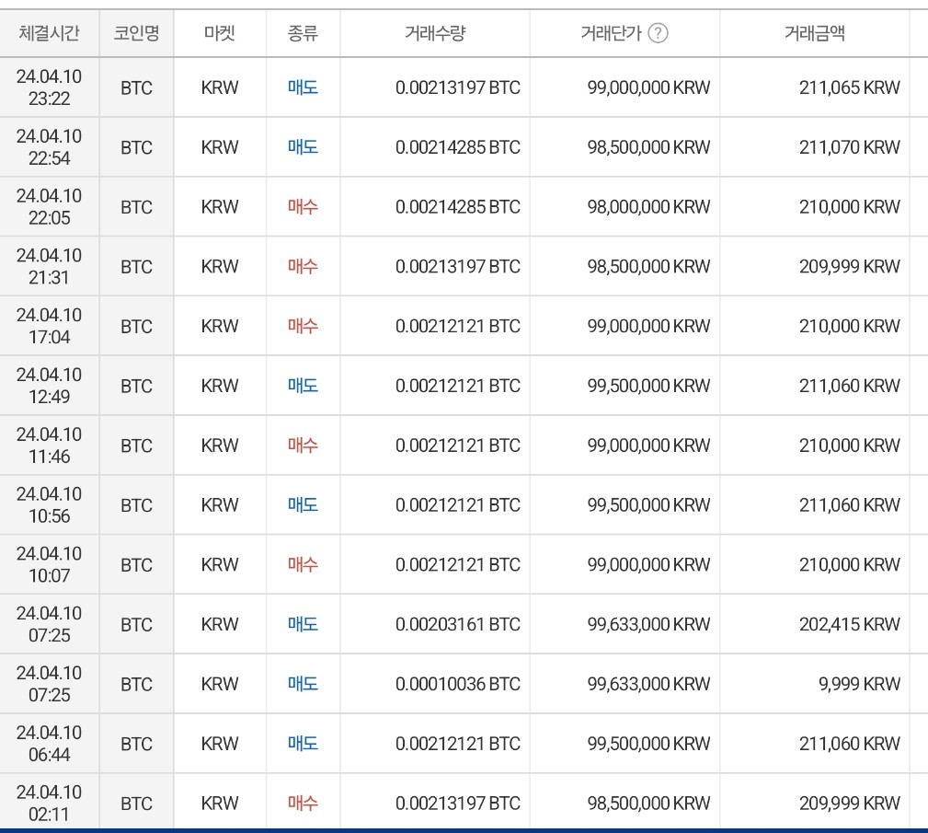
Task: Click 매도 in the 06:44 row
Action: click(x=303, y=744)
